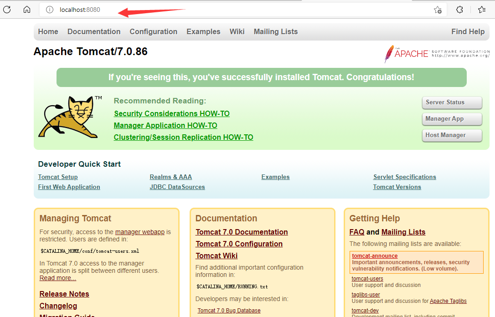Open Clustering/Session Replication HOW-TO link
495x317 pixels.
pyautogui.click(x=183, y=137)
